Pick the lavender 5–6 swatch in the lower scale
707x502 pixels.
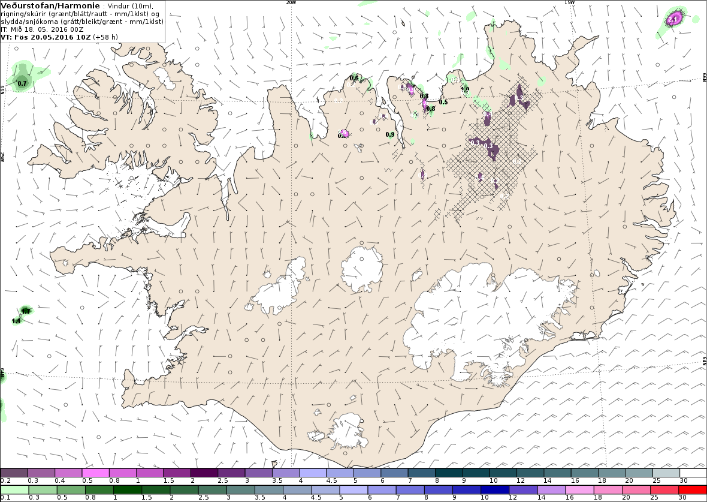point(354,490)
